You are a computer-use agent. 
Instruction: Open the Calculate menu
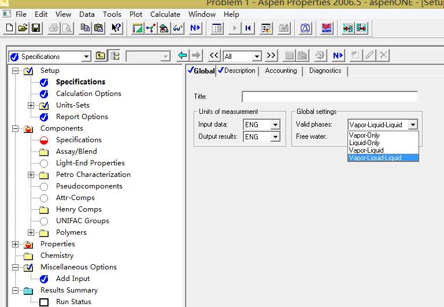coord(165,14)
